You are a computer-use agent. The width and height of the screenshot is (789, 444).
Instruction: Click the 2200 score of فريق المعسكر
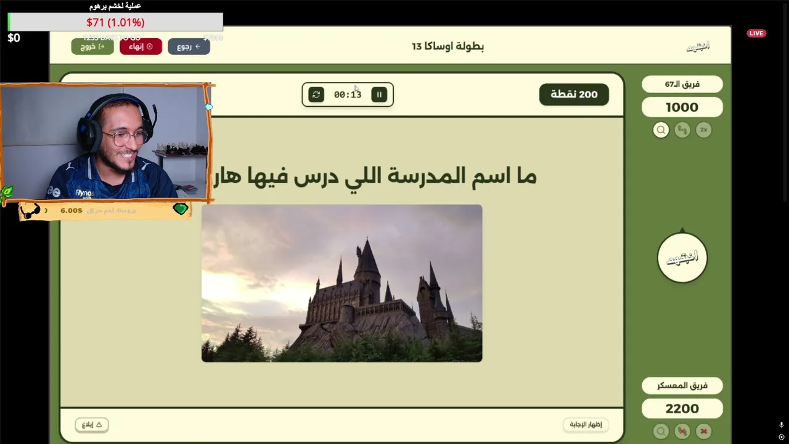pyautogui.click(x=682, y=408)
